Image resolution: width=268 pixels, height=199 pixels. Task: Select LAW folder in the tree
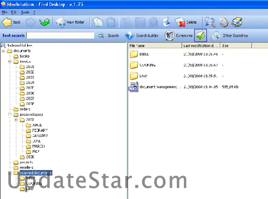click(x=30, y=189)
